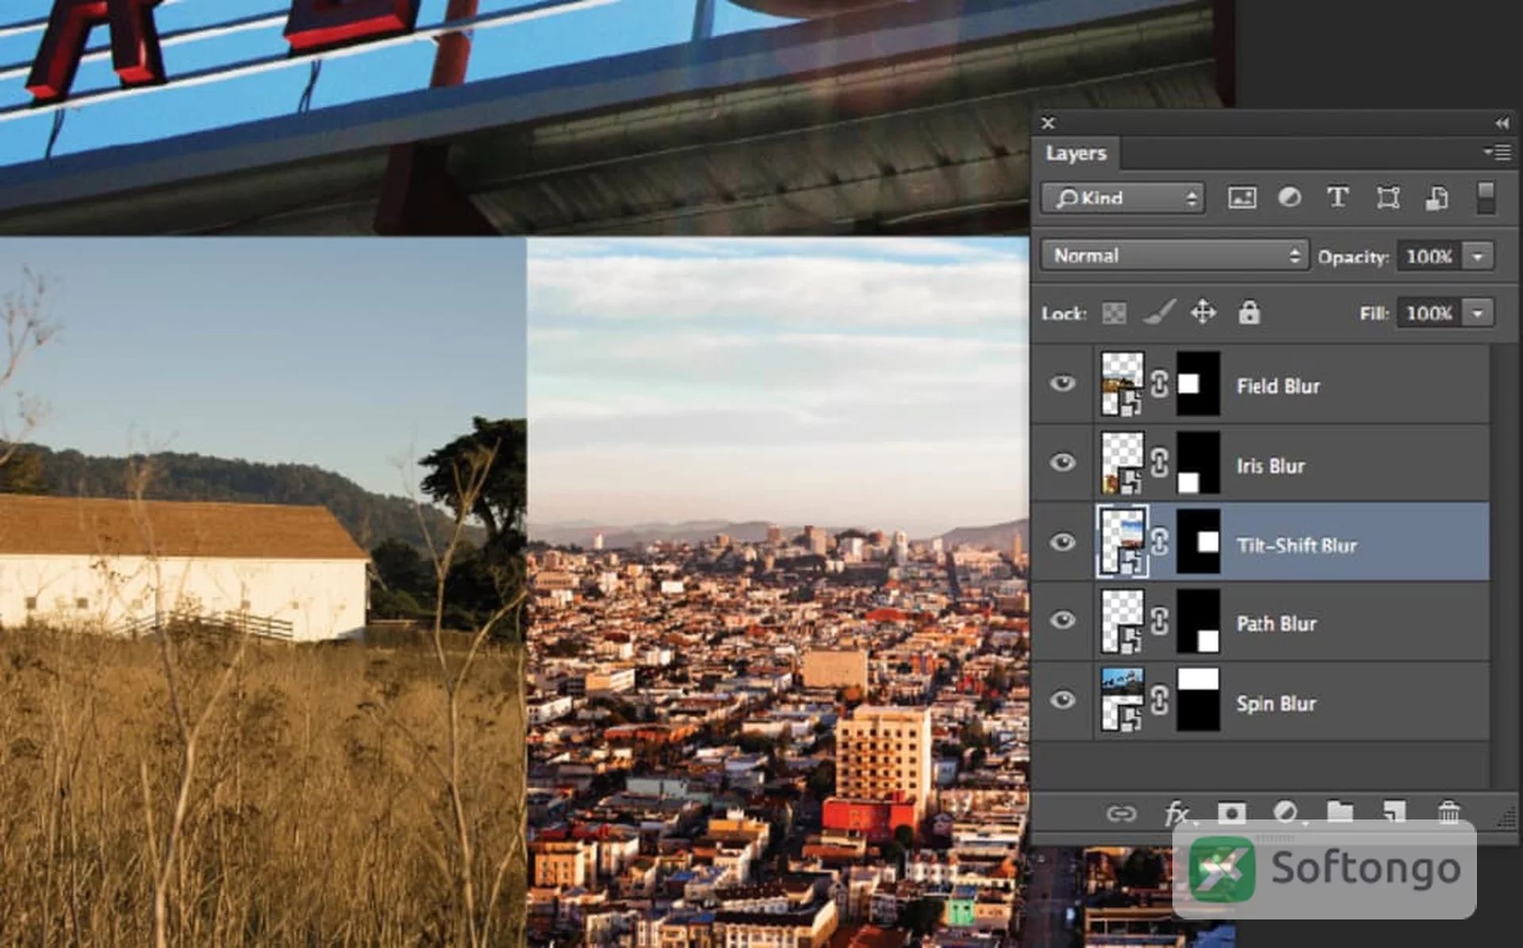Collapse the panel with double-arrow icon
Viewport: 1523px width, 948px height.
(x=1502, y=123)
